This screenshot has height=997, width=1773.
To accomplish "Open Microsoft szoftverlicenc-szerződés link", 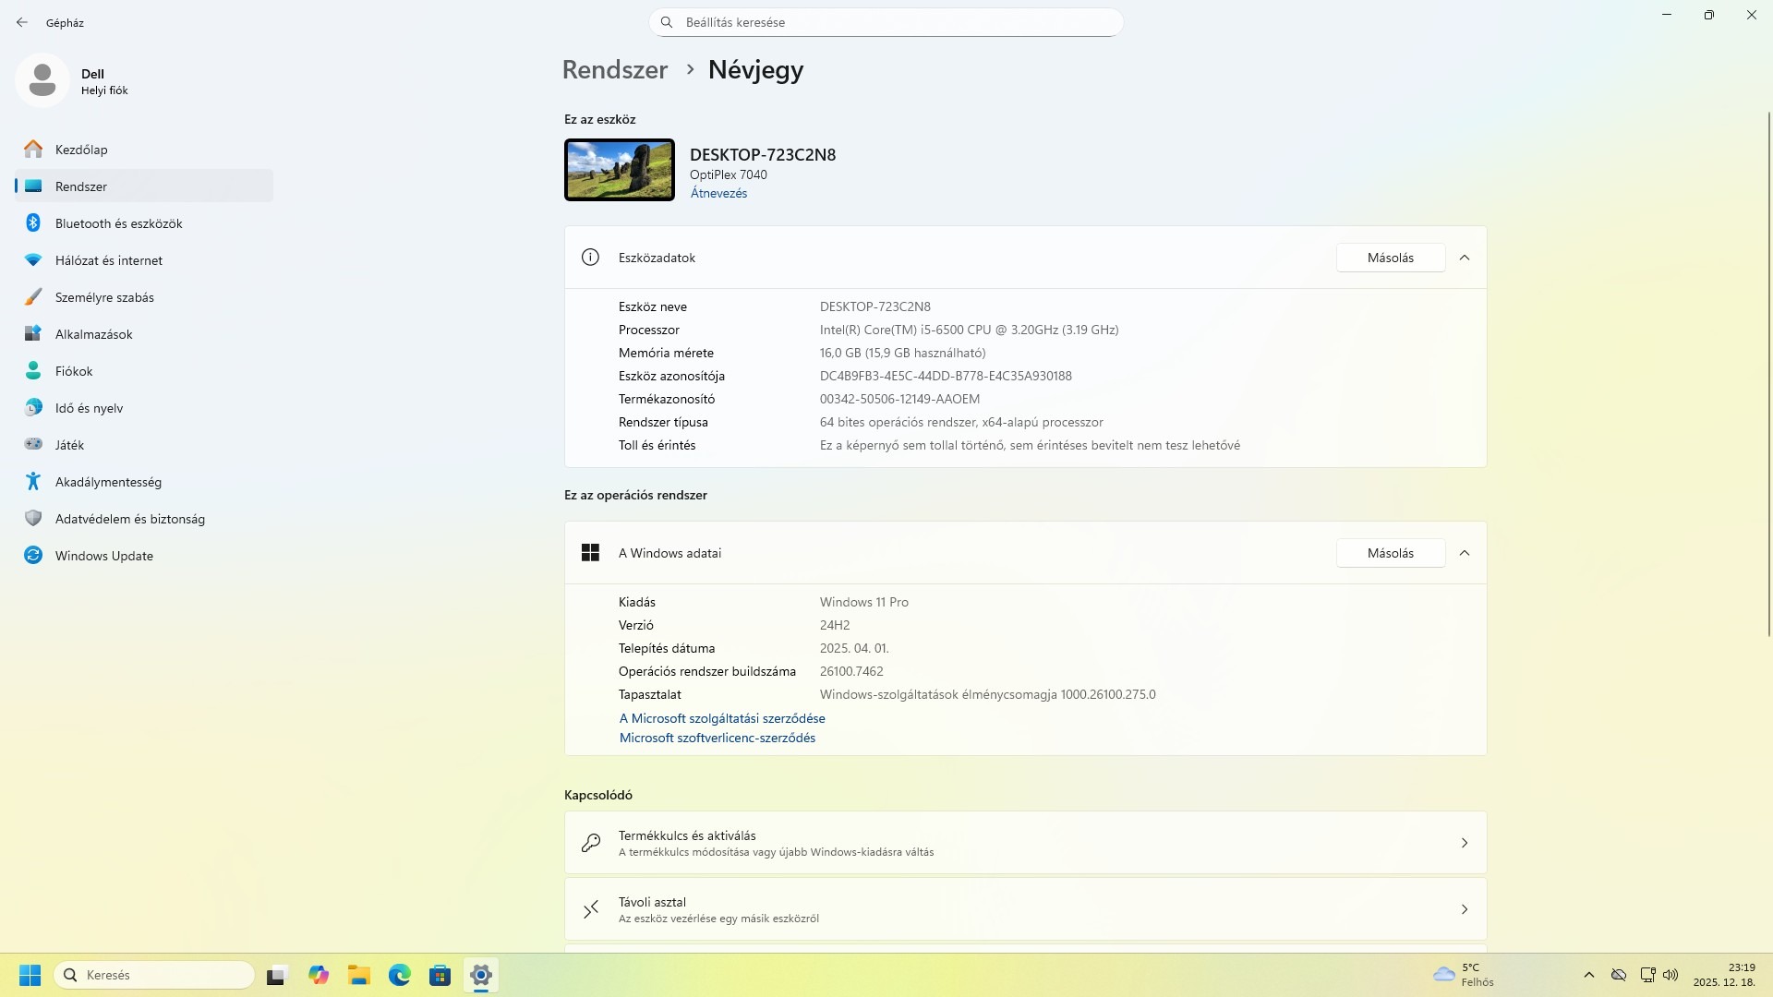I will pos(717,738).
